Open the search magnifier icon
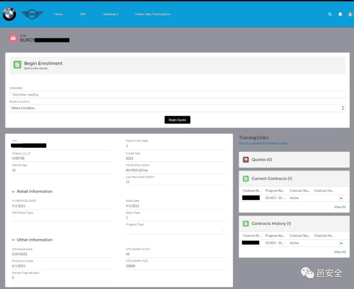This screenshot has width=354, height=289. 330,14
